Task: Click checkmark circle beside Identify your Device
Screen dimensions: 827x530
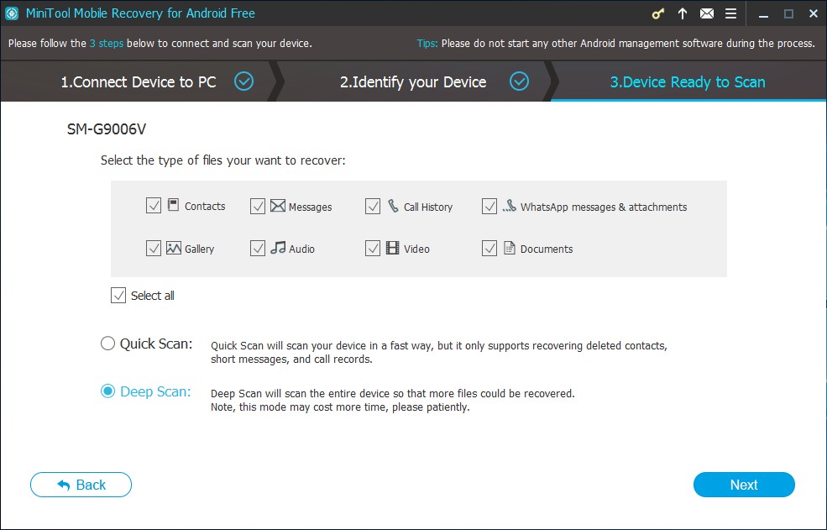Action: (x=519, y=81)
